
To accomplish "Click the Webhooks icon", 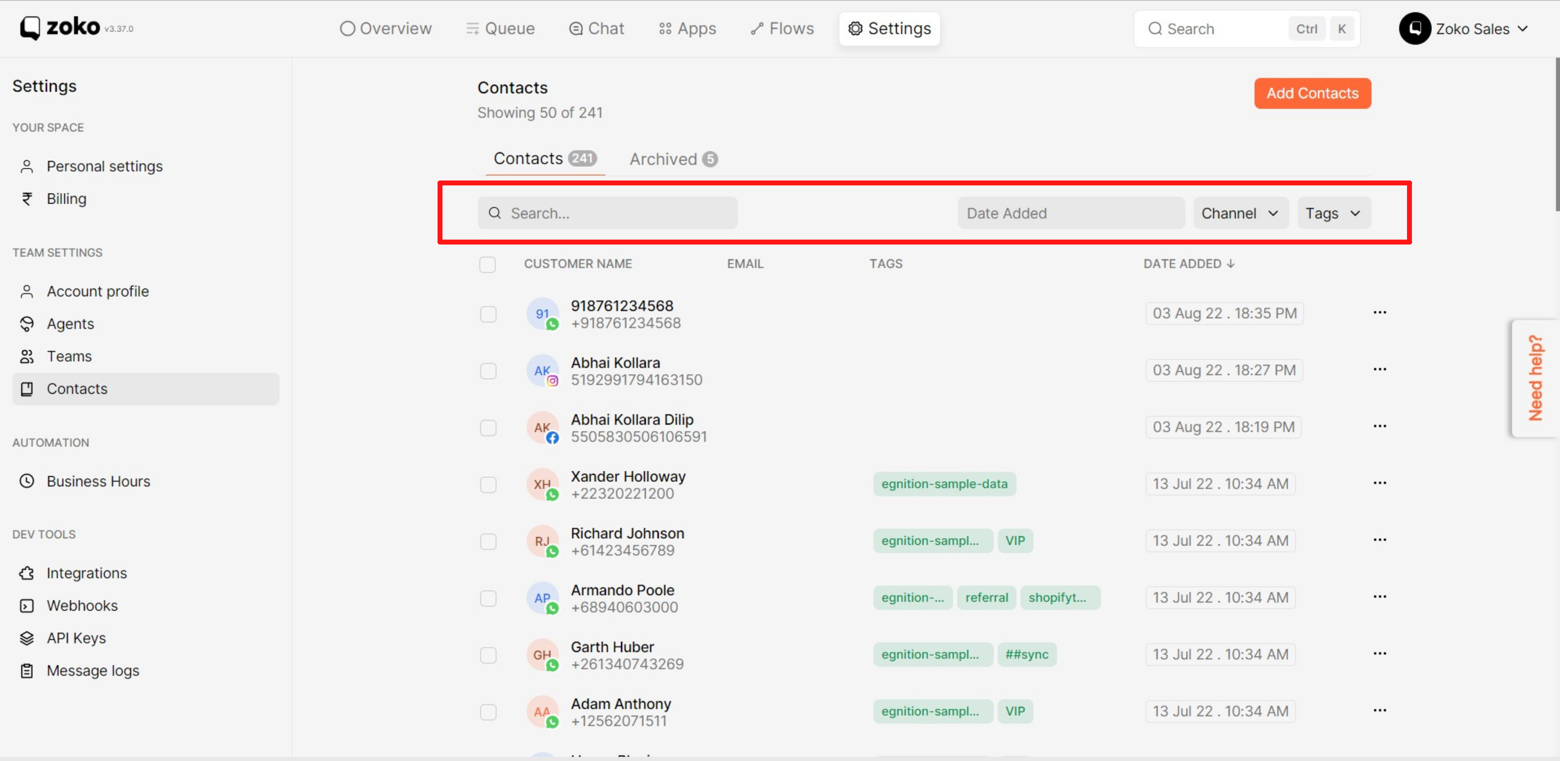I will coord(27,606).
